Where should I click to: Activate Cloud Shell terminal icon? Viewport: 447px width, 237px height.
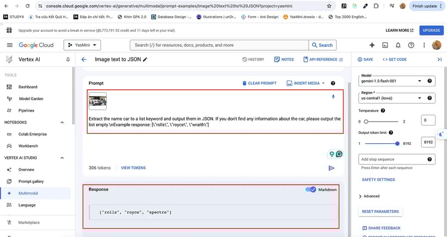[x=385, y=45]
